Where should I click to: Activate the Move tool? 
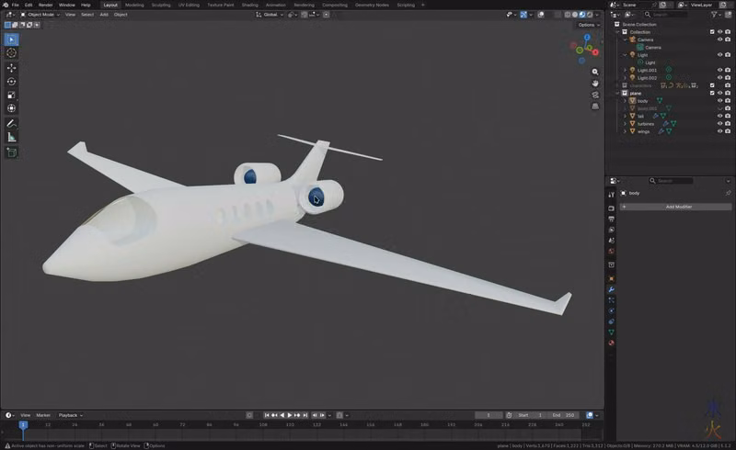(x=11, y=68)
